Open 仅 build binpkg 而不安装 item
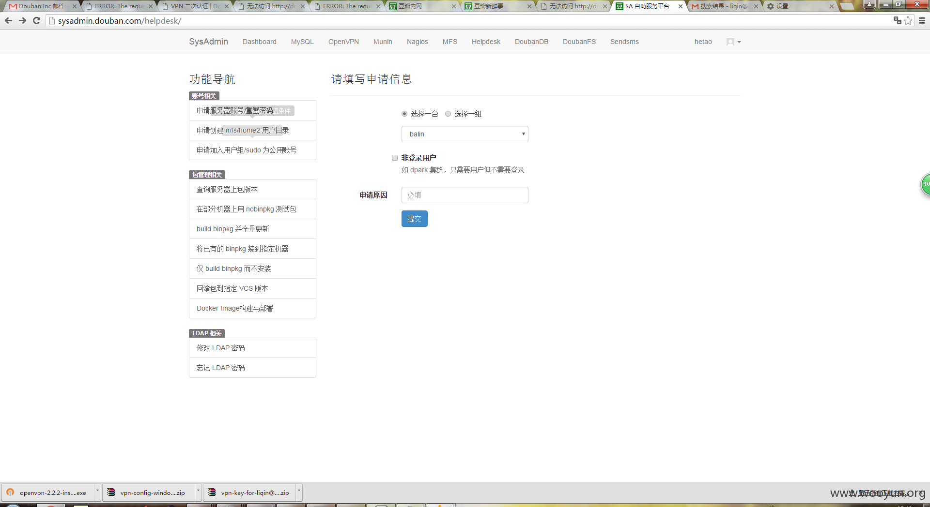The width and height of the screenshot is (930, 507). click(x=252, y=268)
